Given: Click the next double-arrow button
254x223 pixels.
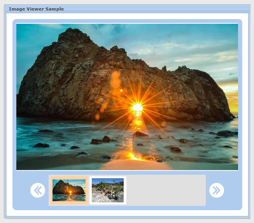Looking at the screenshot, I should pyautogui.click(x=217, y=190).
